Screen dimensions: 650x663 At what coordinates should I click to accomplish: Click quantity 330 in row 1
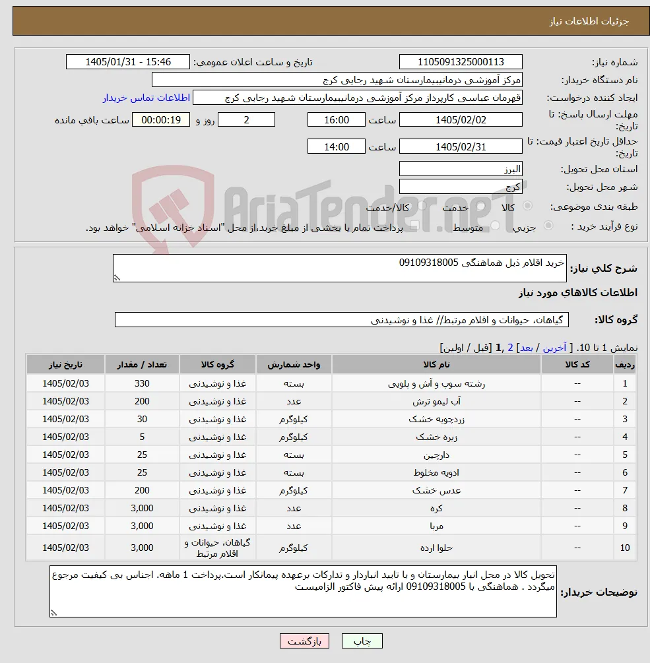coord(142,383)
